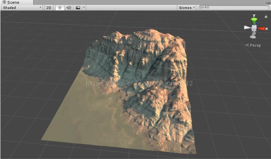Open the Shaded draw mode dropdown
Screen dimensions: 271x159
click(22, 8)
